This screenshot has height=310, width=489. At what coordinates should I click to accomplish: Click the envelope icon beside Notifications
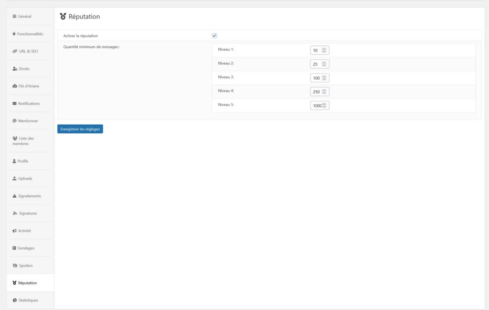[14, 104]
